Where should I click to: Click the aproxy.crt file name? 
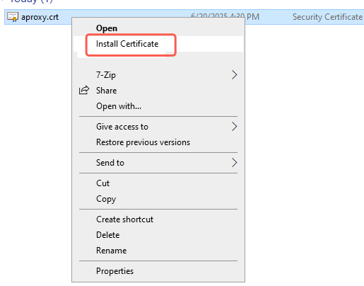click(x=40, y=17)
